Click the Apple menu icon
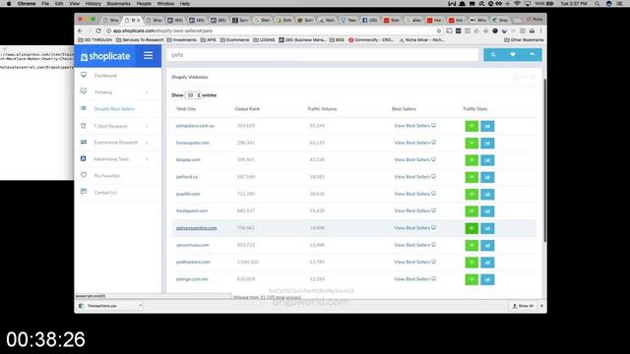 point(9,4)
